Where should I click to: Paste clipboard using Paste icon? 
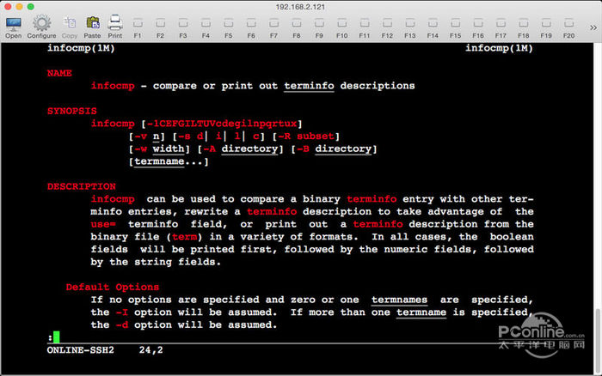click(x=92, y=27)
